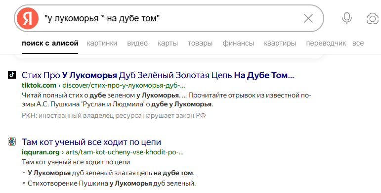Viewport: 381px width, 193px height.
Task: Open result 'Там кот ученый все ходит по цепи'
Action: pos(91,142)
